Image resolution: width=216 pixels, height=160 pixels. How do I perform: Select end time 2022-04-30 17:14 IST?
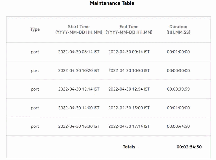(129, 126)
